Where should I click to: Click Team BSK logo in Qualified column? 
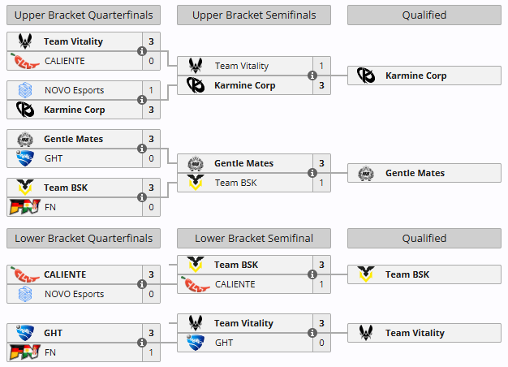[365, 274]
